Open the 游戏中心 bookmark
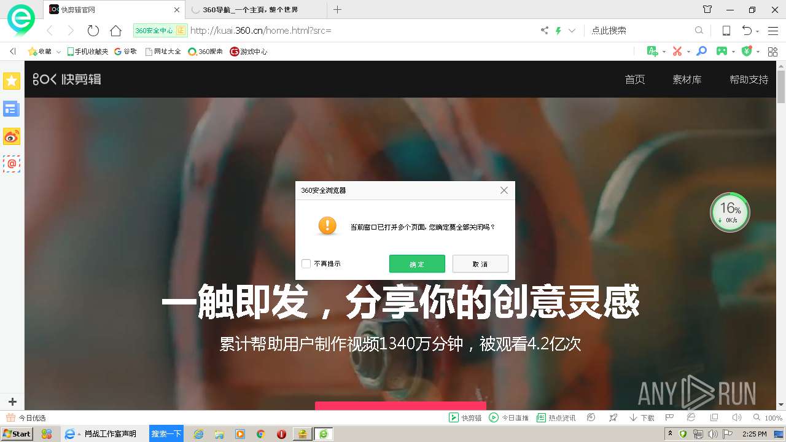Screen dimensions: 786x442 pos(249,52)
